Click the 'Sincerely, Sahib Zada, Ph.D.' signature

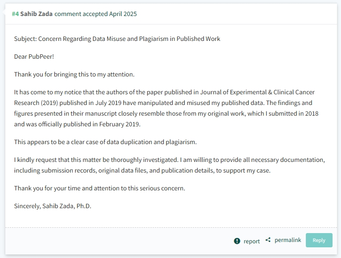53,206
